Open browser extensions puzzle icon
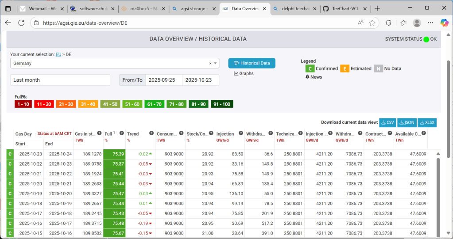The height and width of the screenshot is (239, 453). tap(388, 23)
